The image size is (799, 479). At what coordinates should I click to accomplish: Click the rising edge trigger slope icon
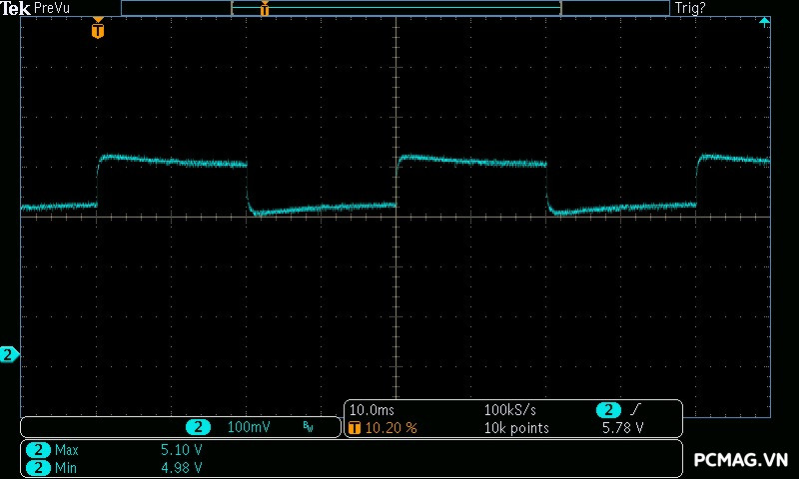click(x=636, y=410)
